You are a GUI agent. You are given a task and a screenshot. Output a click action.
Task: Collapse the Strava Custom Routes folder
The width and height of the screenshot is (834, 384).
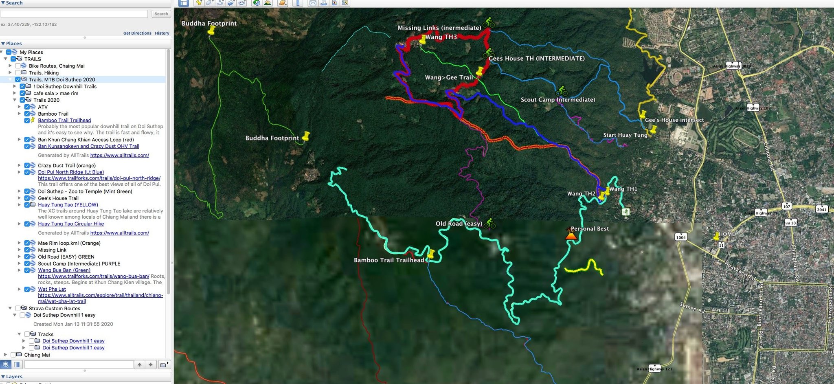[x=10, y=308]
